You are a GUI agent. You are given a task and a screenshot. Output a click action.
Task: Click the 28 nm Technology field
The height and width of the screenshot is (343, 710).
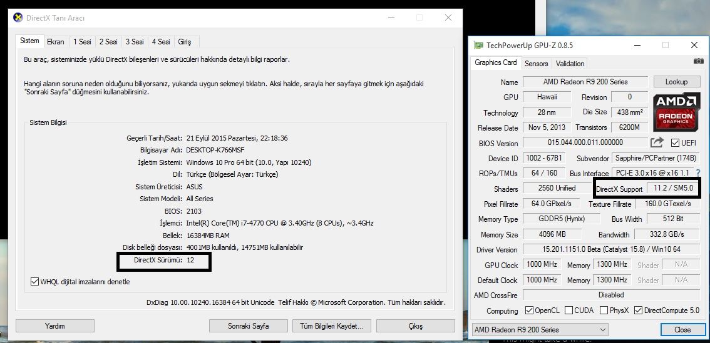pos(547,112)
